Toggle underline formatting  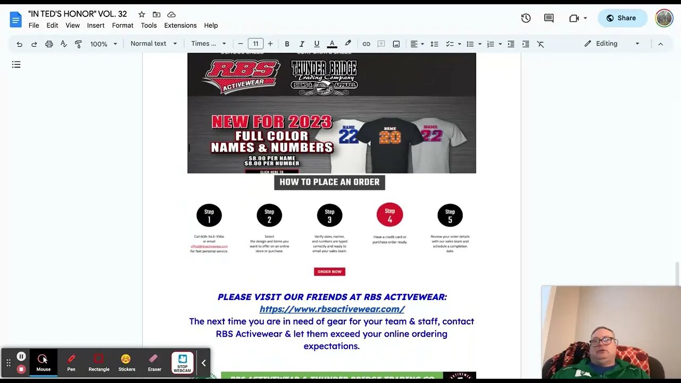pos(317,44)
